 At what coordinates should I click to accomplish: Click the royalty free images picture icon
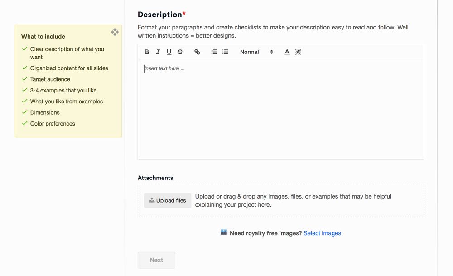click(x=224, y=232)
